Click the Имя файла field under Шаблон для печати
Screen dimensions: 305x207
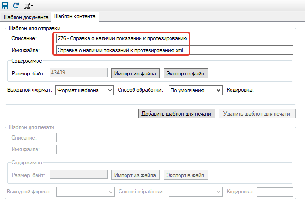(174, 149)
